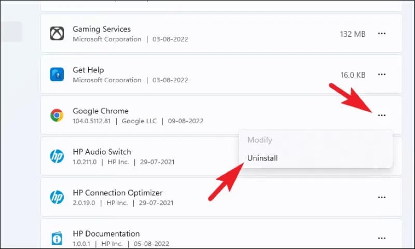Click the HP Audio Switch icon
This screenshot has width=415, height=249.
(x=57, y=156)
